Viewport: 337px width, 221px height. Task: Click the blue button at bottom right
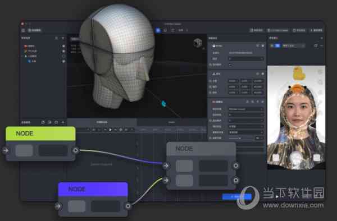237,197
